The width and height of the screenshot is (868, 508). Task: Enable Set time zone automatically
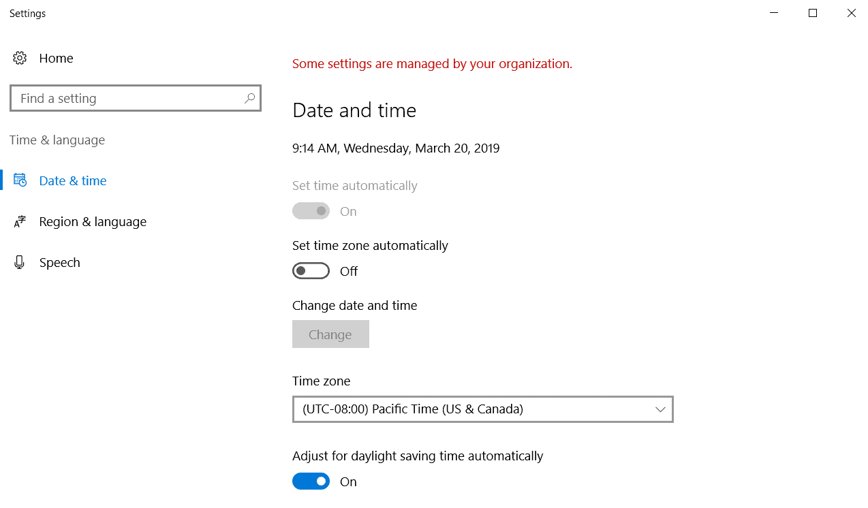(x=311, y=271)
